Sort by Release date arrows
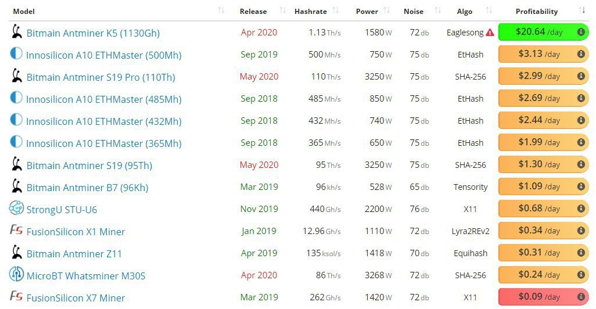Screen dimensions: 596x309 tap(282, 11)
